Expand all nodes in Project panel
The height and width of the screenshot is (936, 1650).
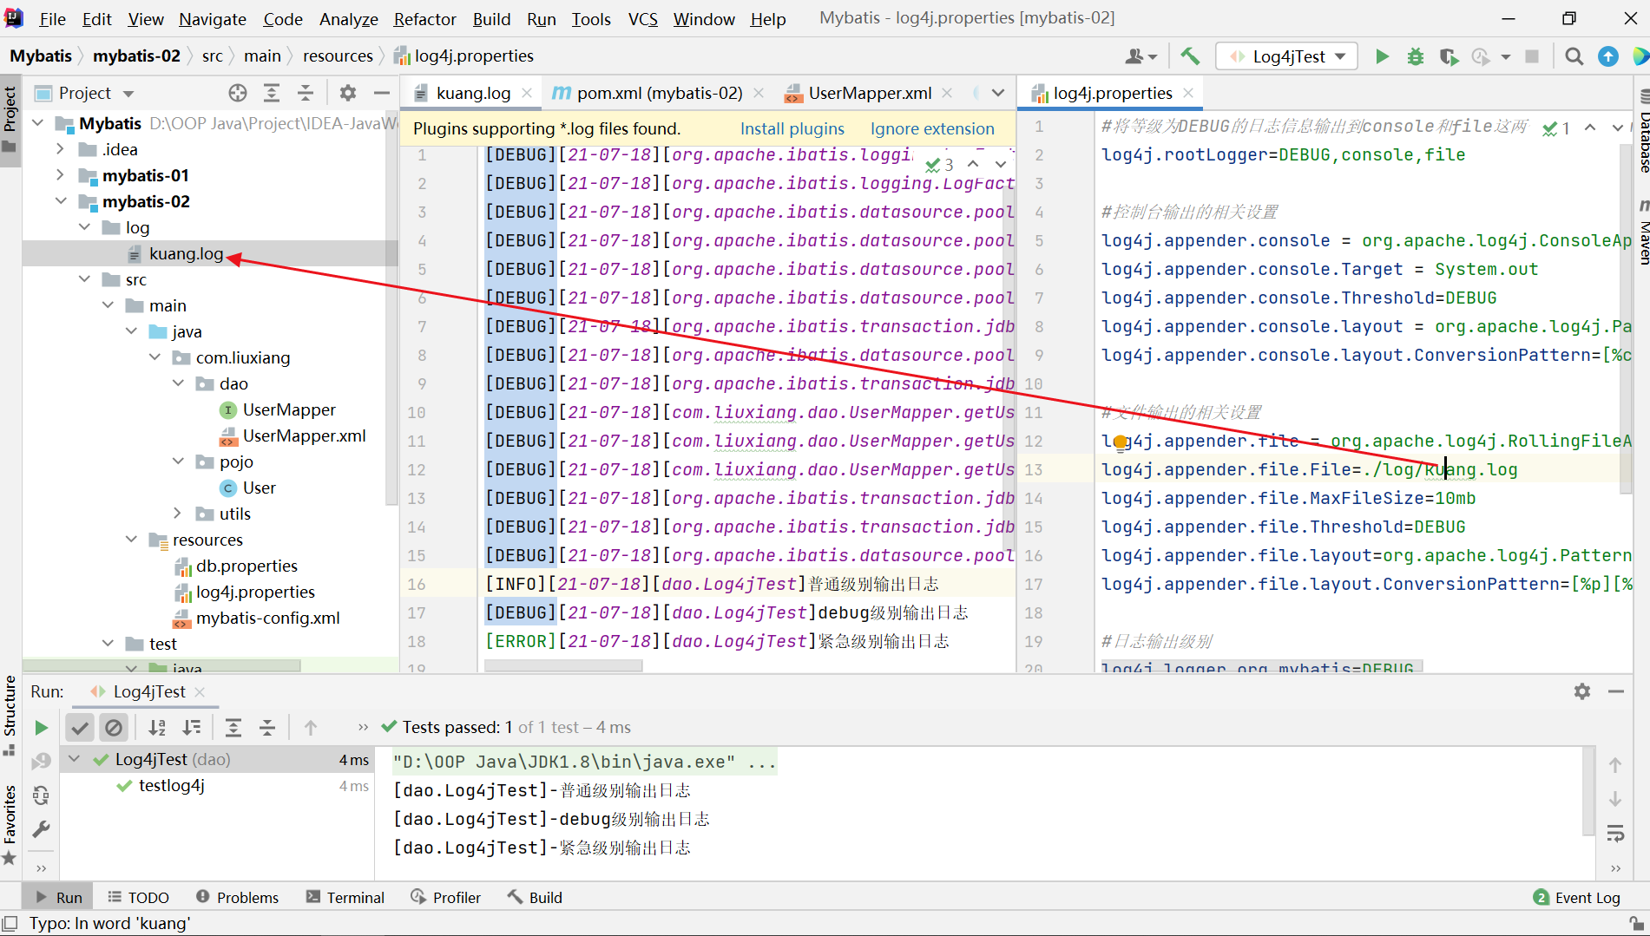point(272,93)
